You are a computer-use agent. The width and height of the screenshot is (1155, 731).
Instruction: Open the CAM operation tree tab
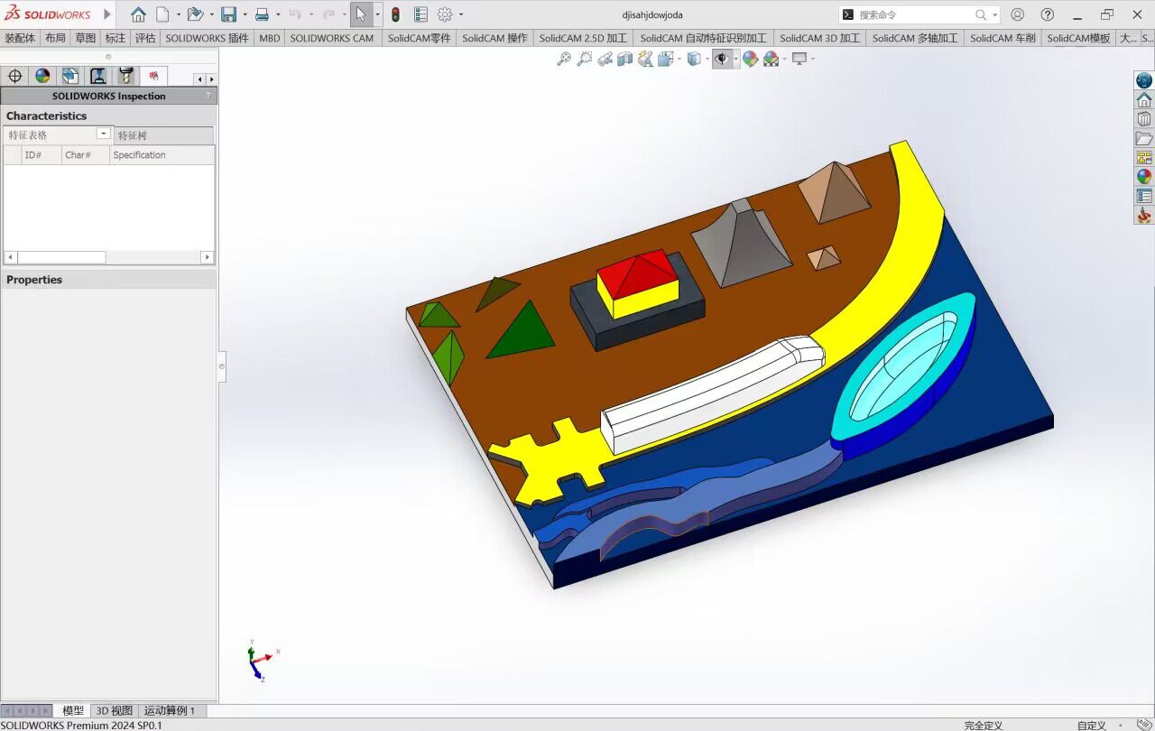pyautogui.click(x=97, y=76)
